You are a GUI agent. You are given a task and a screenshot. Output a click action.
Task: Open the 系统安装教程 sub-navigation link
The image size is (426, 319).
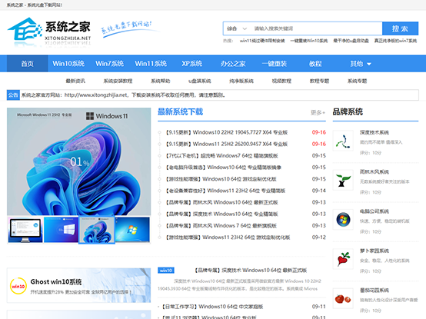[118, 81]
